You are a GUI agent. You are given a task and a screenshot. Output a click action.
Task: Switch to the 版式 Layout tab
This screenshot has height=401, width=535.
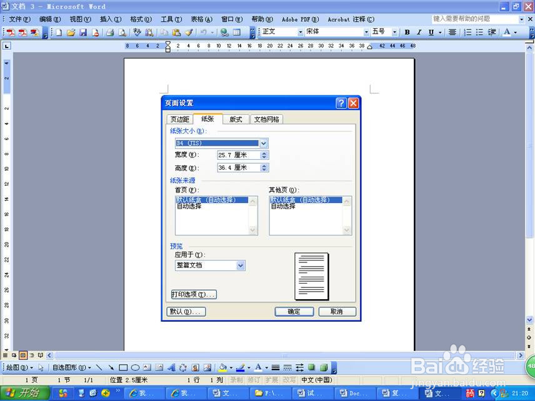236,119
